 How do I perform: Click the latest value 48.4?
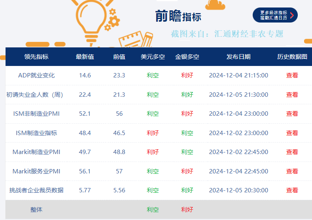[85, 133]
